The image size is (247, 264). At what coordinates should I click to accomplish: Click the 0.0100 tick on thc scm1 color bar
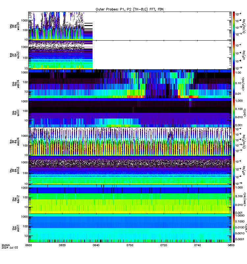point(240,227)
